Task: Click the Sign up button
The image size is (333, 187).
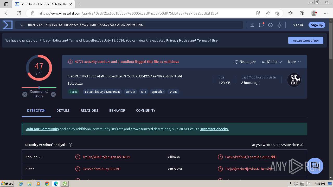Action: click(x=317, y=25)
